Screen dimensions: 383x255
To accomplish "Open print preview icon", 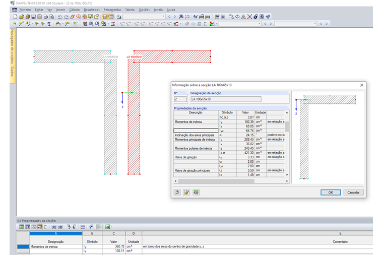I will [x=52, y=17].
